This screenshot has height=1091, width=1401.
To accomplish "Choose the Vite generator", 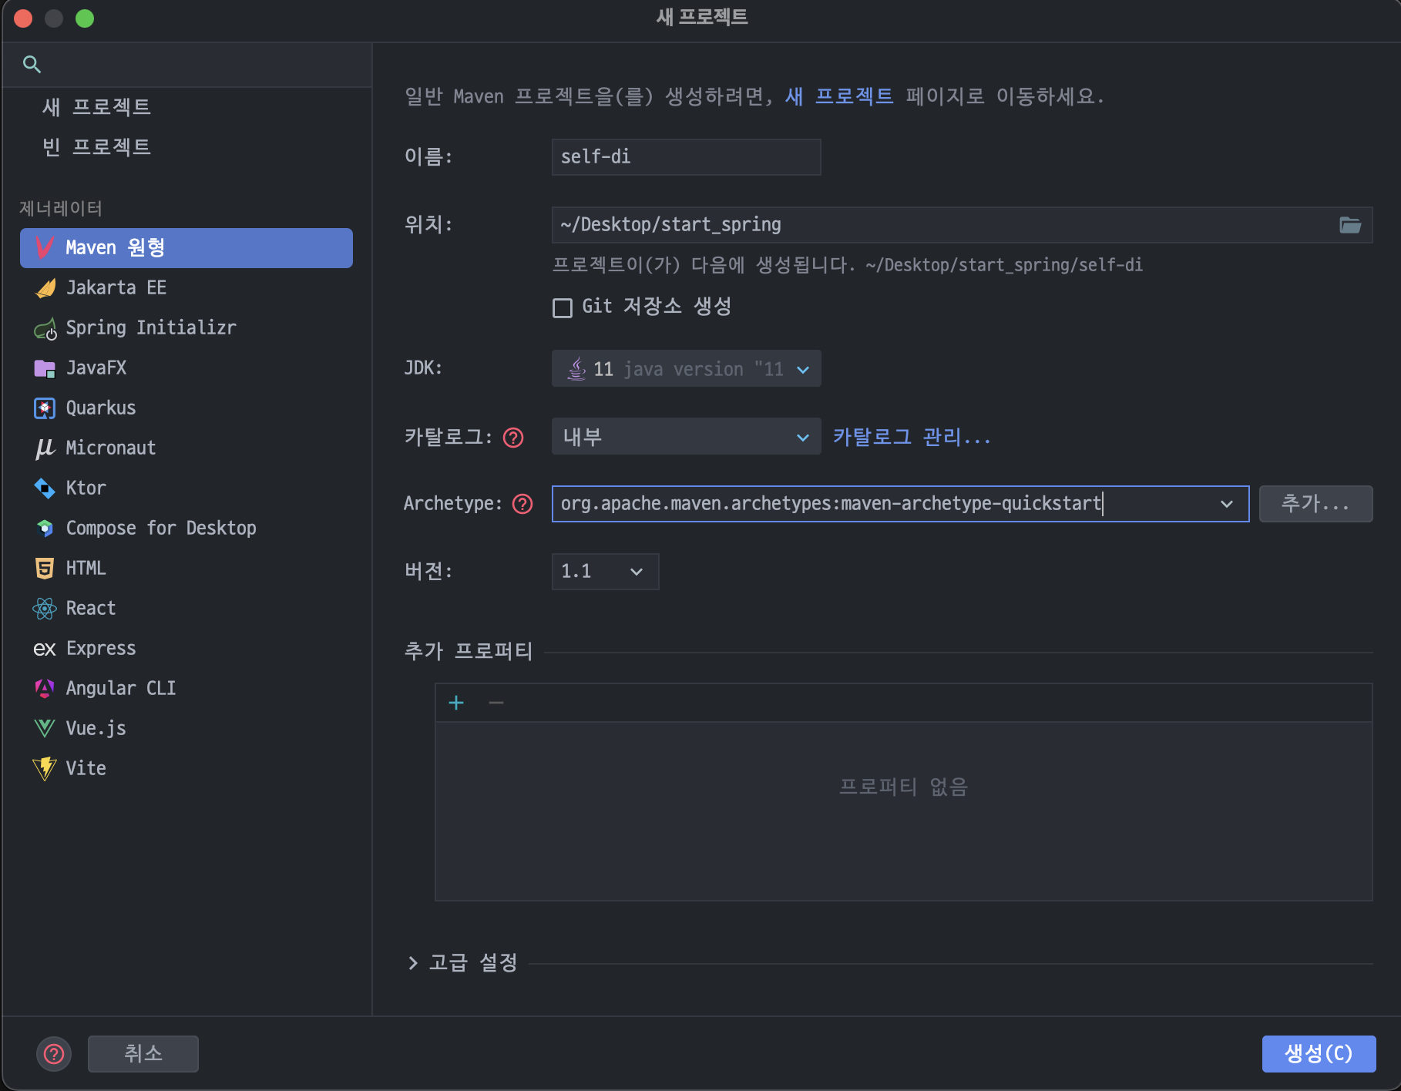I will point(186,769).
